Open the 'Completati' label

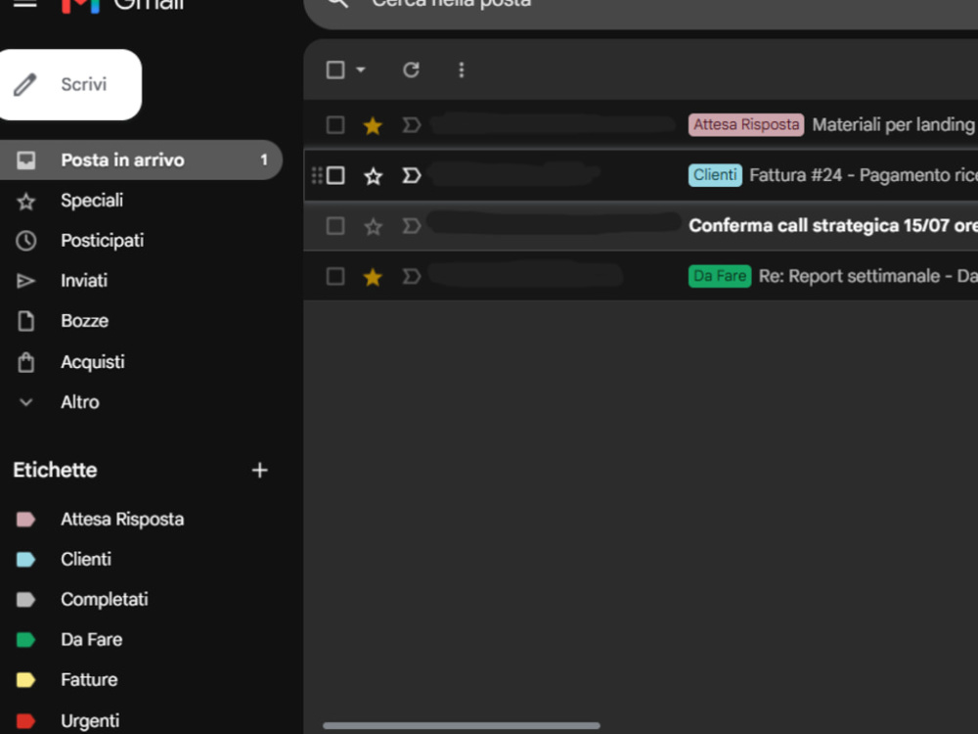[105, 599]
